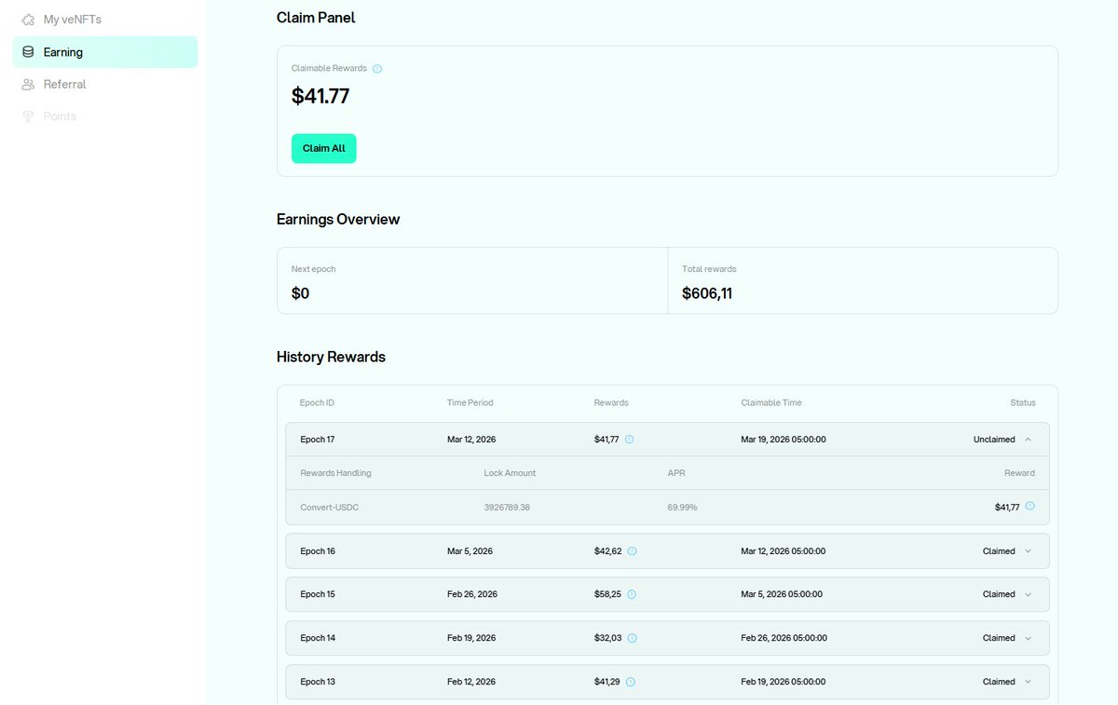Click claimable time Feb 19, 2026 05:00:00
The image size is (1118, 705).
[784, 682]
